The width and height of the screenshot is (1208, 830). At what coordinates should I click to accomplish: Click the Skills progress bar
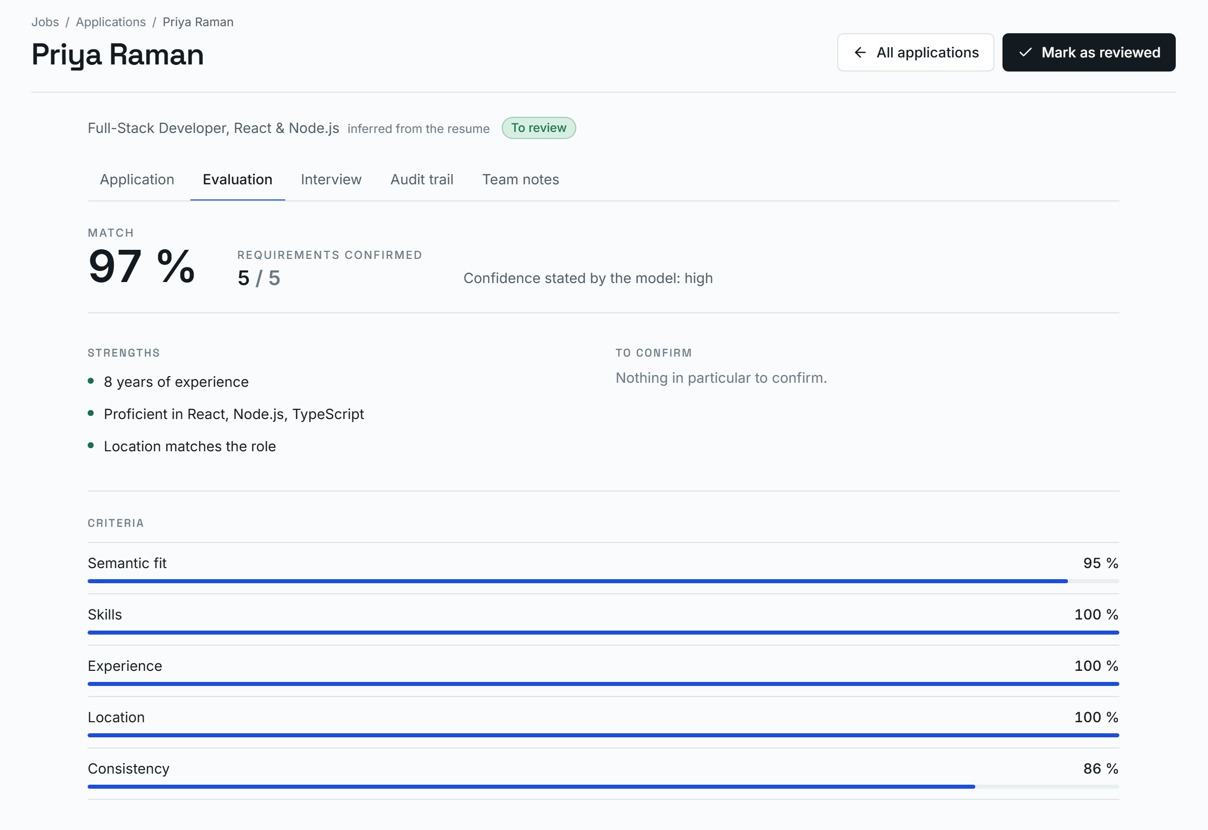[603, 633]
